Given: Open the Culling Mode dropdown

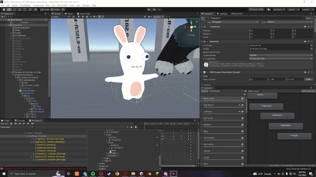Looking at the screenshot, I should coord(281,59).
